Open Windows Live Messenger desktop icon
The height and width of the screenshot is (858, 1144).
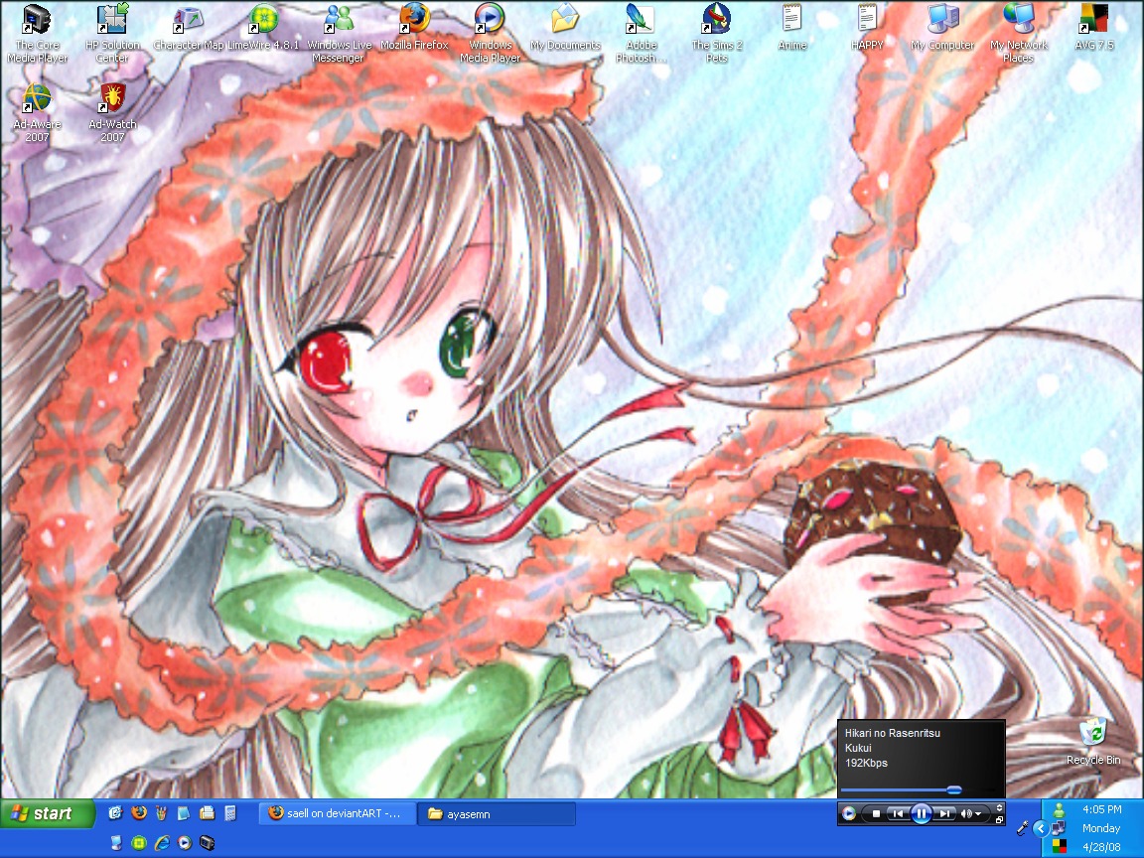tap(339, 35)
